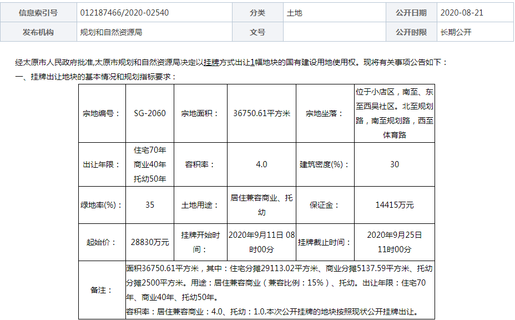Click the 挂牌截止时间 label cell

(325, 242)
